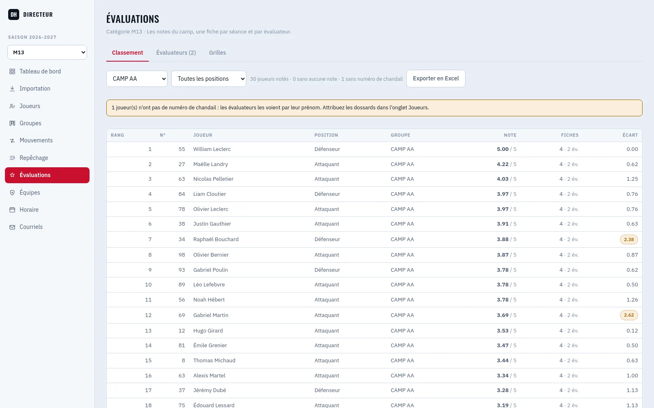Select player Jérémy Dubé

click(x=210, y=390)
